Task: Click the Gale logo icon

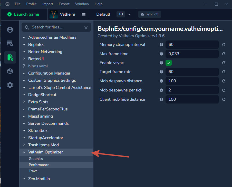Action: click(x=7, y=4)
